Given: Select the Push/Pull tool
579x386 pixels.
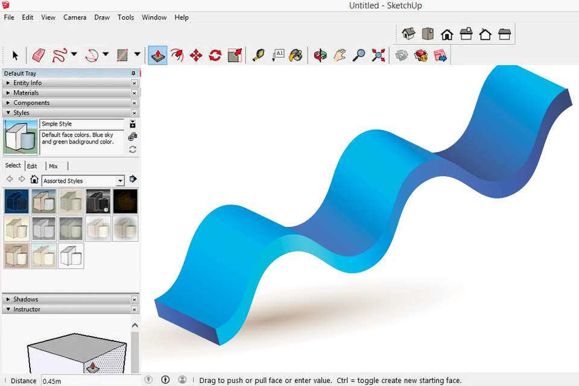Looking at the screenshot, I should coord(157,55).
